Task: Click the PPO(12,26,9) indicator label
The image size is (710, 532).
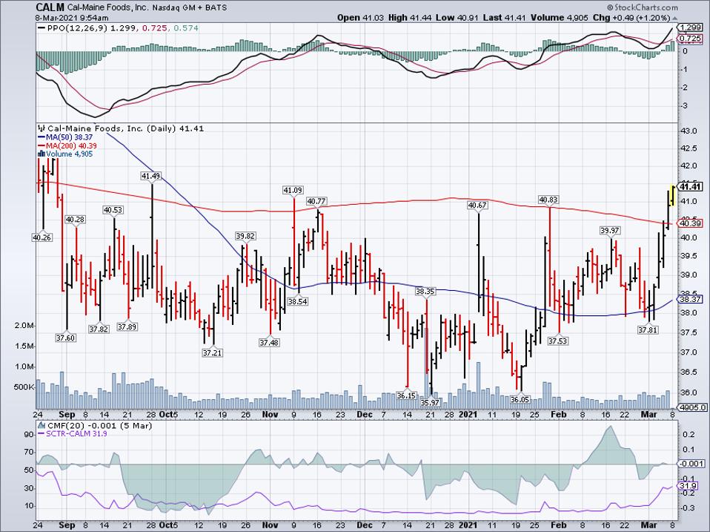Action: pyautogui.click(x=76, y=28)
